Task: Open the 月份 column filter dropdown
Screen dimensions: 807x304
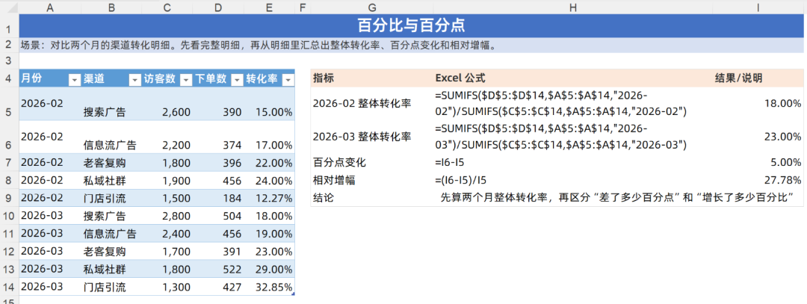Action: click(74, 80)
